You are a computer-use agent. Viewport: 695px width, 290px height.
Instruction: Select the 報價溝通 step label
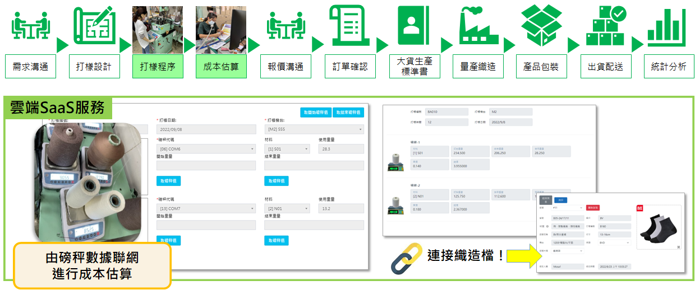(x=286, y=67)
